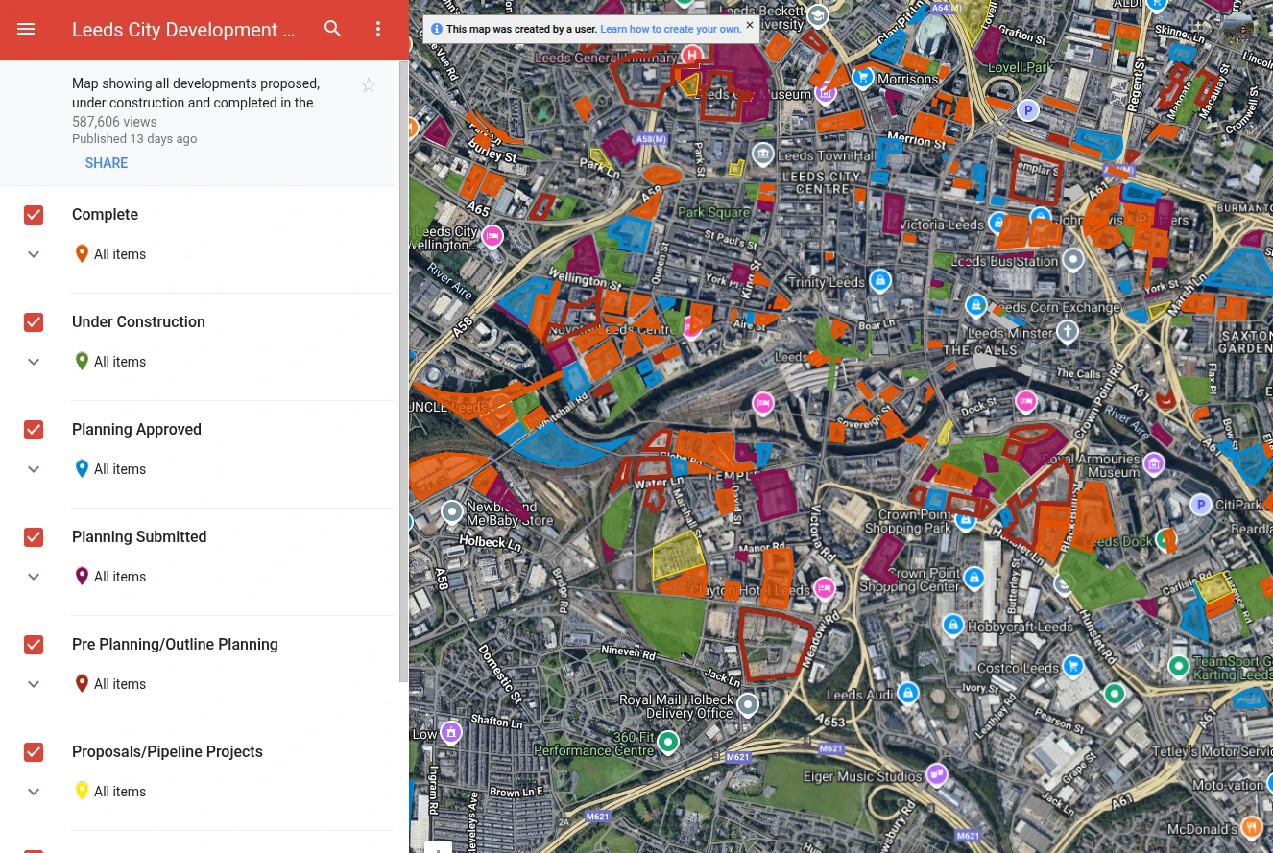Image resolution: width=1273 pixels, height=853 pixels.
Task: Select the Leeds Bus Station marker
Action: click(x=1073, y=260)
